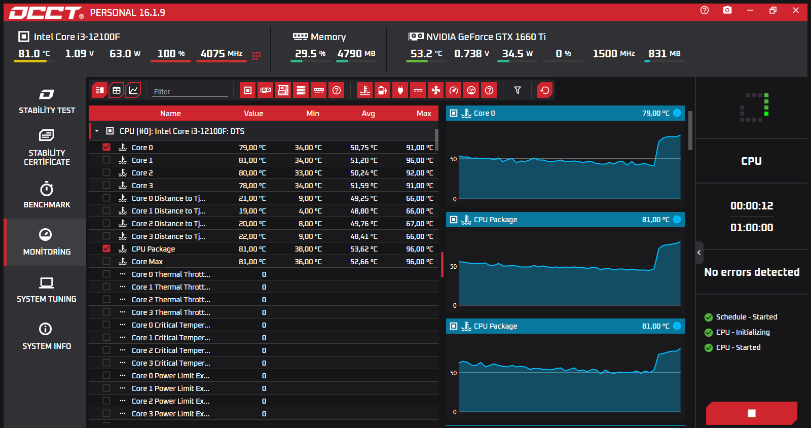Click the Memory header label
The image size is (811, 428).
coord(319,37)
